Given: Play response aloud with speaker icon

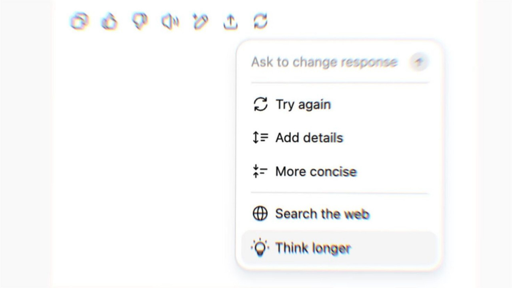Looking at the screenshot, I should (x=170, y=22).
